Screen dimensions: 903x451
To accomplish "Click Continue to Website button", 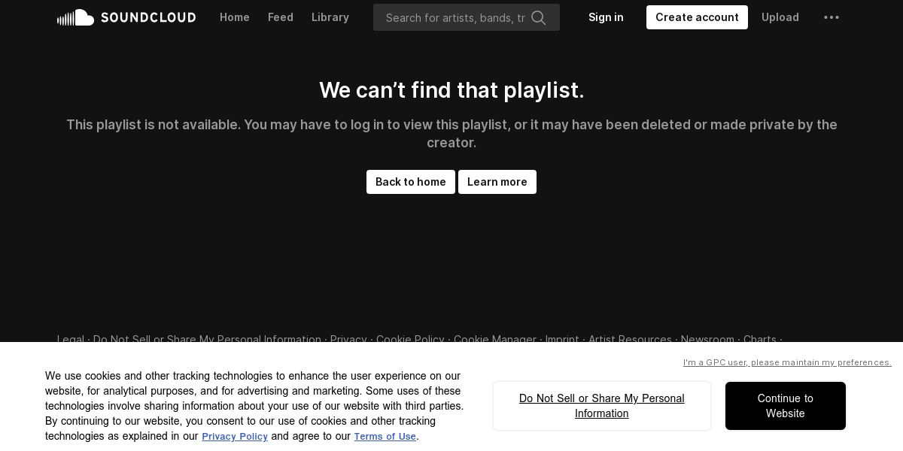I will point(786,406).
